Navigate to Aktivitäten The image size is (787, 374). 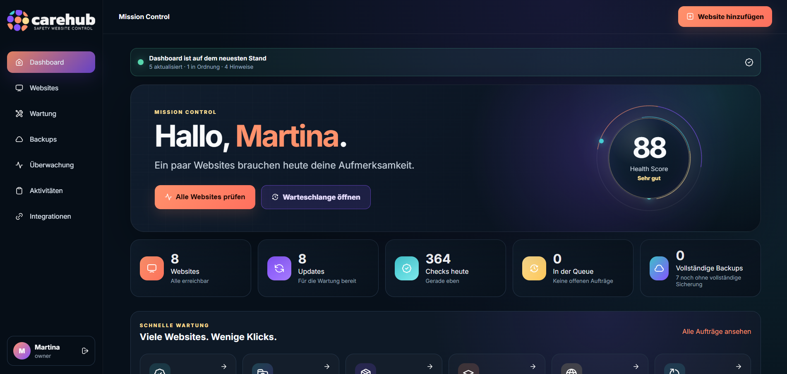tap(51, 191)
